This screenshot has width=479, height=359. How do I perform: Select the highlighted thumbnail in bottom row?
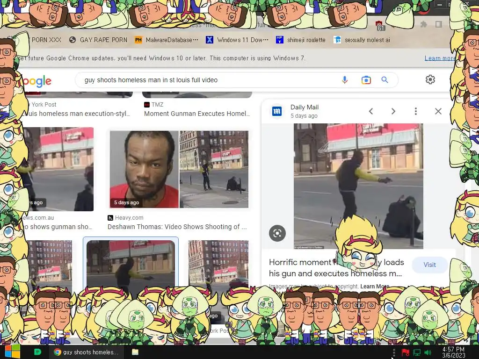(131, 265)
